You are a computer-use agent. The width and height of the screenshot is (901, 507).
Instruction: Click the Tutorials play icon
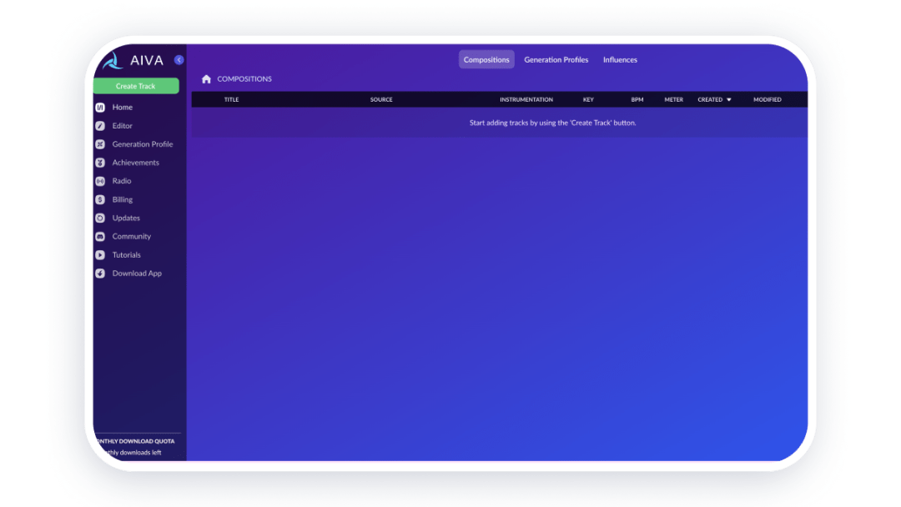pos(100,255)
